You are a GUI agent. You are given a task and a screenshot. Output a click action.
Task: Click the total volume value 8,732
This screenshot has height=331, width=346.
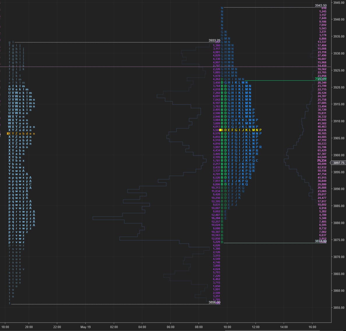323,229
